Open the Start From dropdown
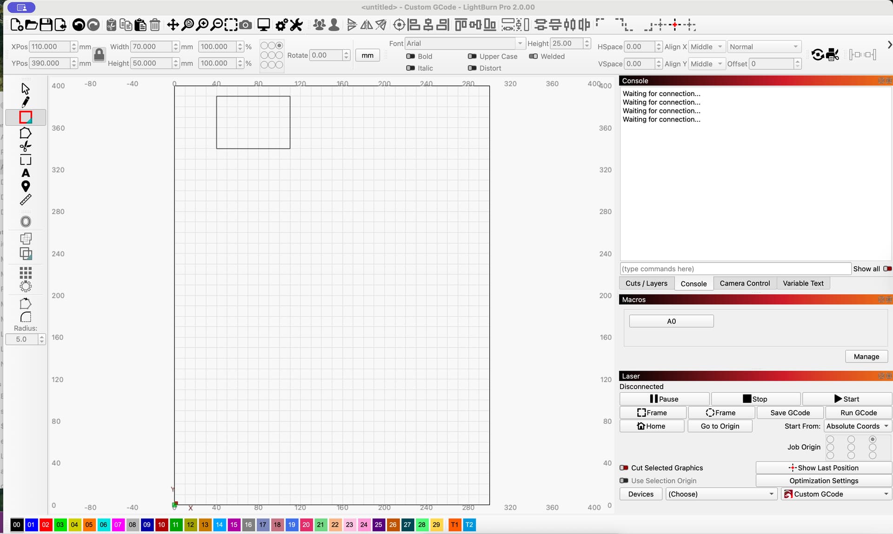Image resolution: width=893 pixels, height=534 pixels. point(857,426)
